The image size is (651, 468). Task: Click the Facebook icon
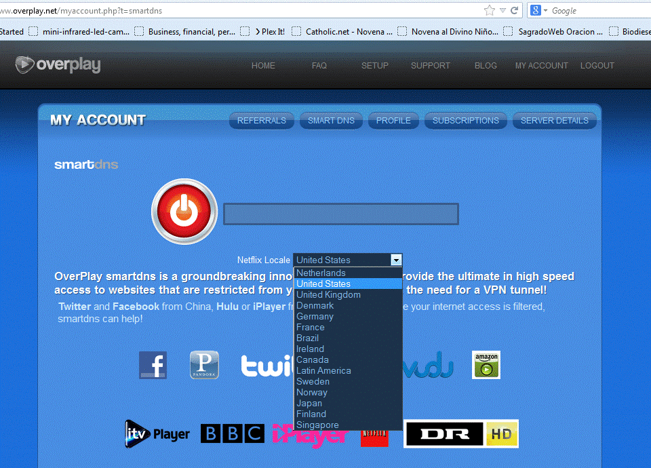pos(153,365)
